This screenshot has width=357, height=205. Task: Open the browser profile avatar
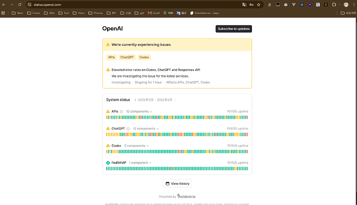tap(346, 5)
